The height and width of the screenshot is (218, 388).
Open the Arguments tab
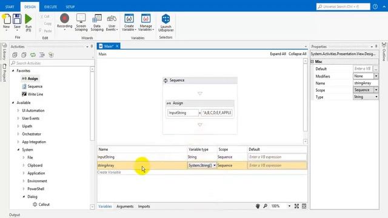click(125, 206)
